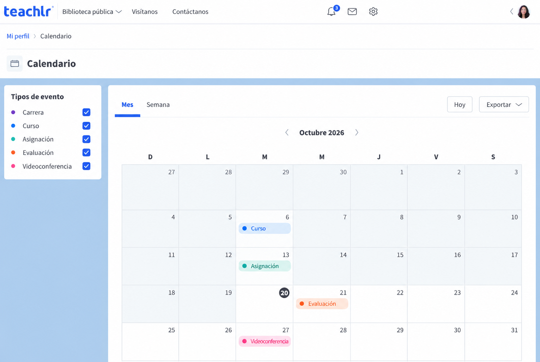The width and height of the screenshot is (540, 362).
Task: Click the Calendario breadcrumb text
Action: pos(56,36)
